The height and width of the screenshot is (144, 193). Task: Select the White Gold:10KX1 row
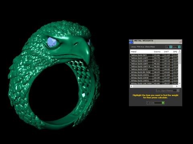154,75
